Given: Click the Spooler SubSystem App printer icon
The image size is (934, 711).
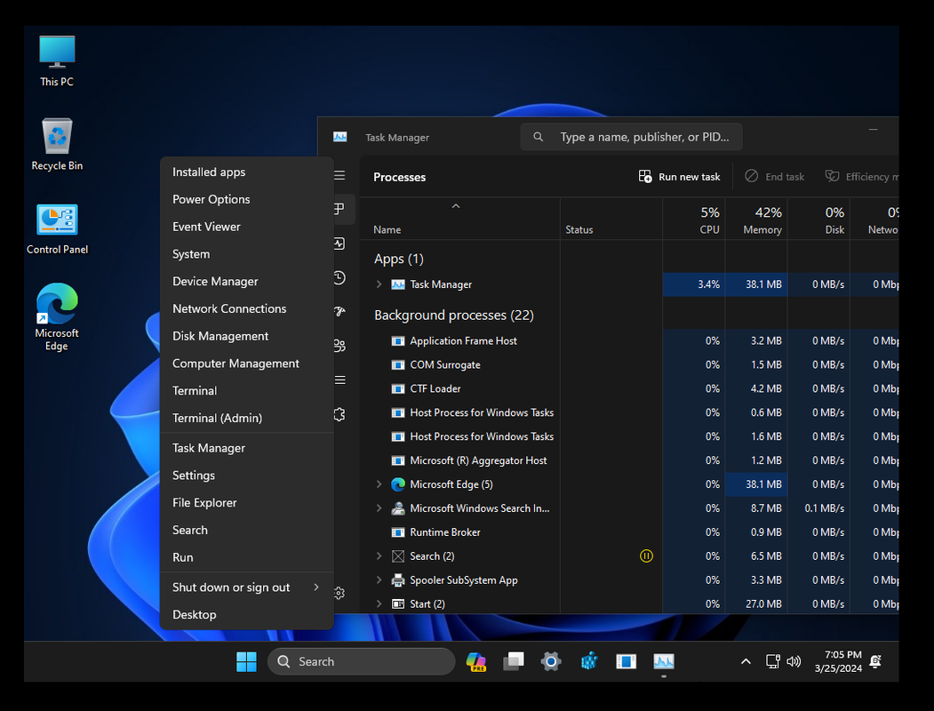Looking at the screenshot, I should click(x=398, y=580).
